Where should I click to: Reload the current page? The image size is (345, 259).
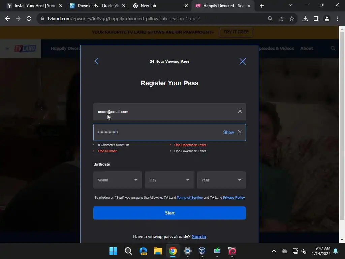(29, 19)
